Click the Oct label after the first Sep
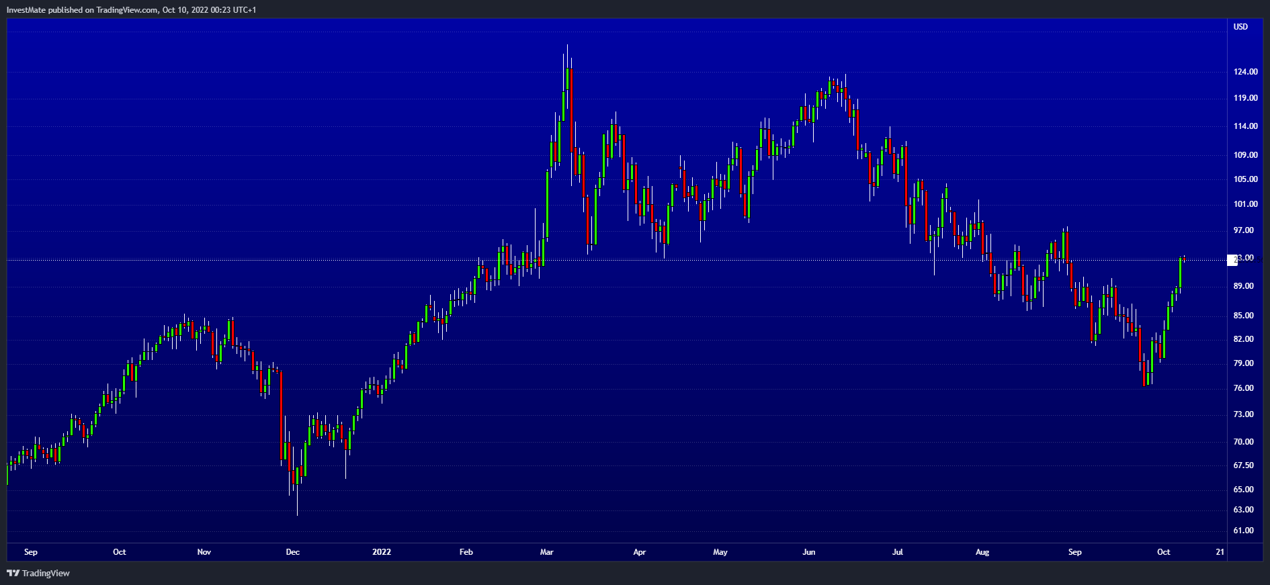The height and width of the screenshot is (585, 1270). click(120, 552)
